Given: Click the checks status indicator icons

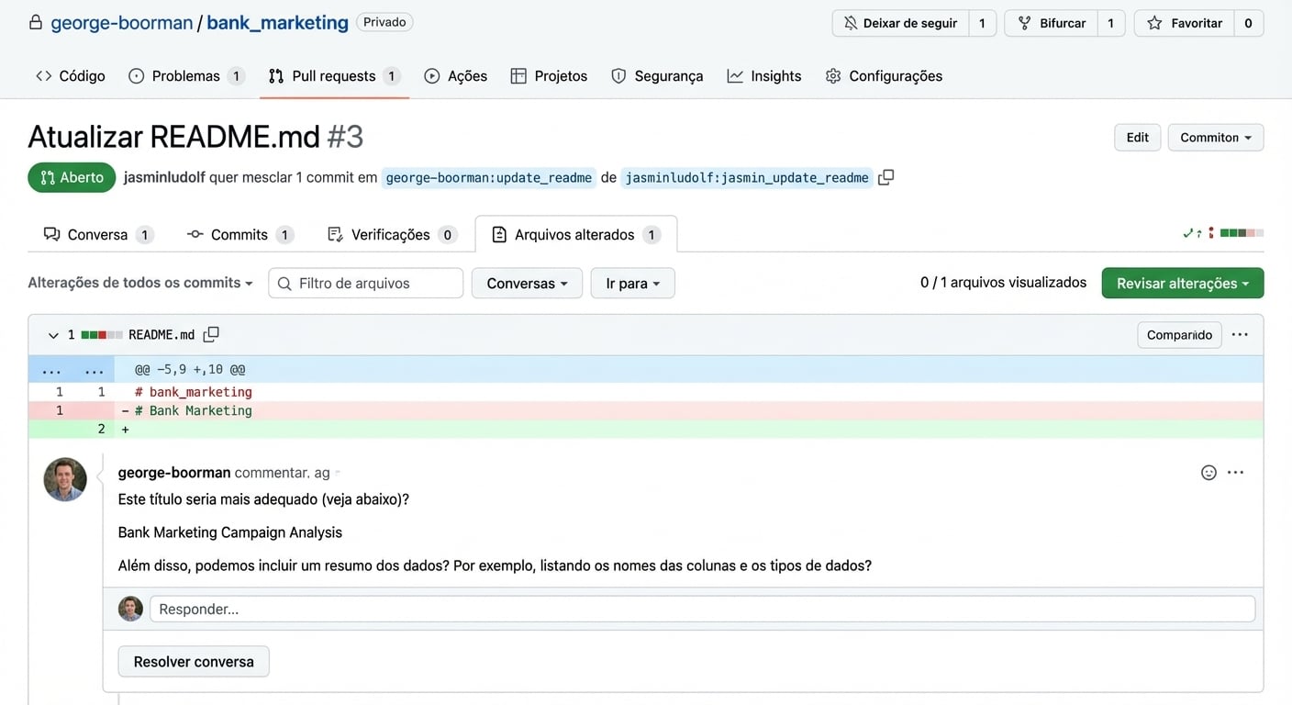Looking at the screenshot, I should click(1198, 233).
